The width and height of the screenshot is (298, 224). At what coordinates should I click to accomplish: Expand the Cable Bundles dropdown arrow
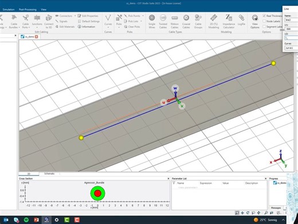pos(19,28)
